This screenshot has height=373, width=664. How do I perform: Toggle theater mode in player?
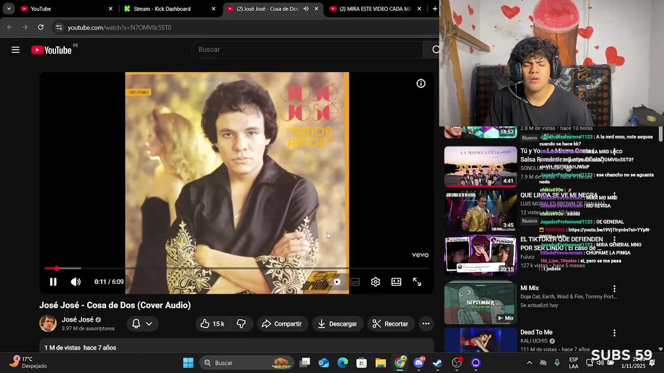point(396,282)
